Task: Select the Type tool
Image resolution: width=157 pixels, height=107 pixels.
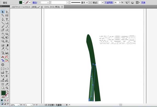Action: click(7, 19)
